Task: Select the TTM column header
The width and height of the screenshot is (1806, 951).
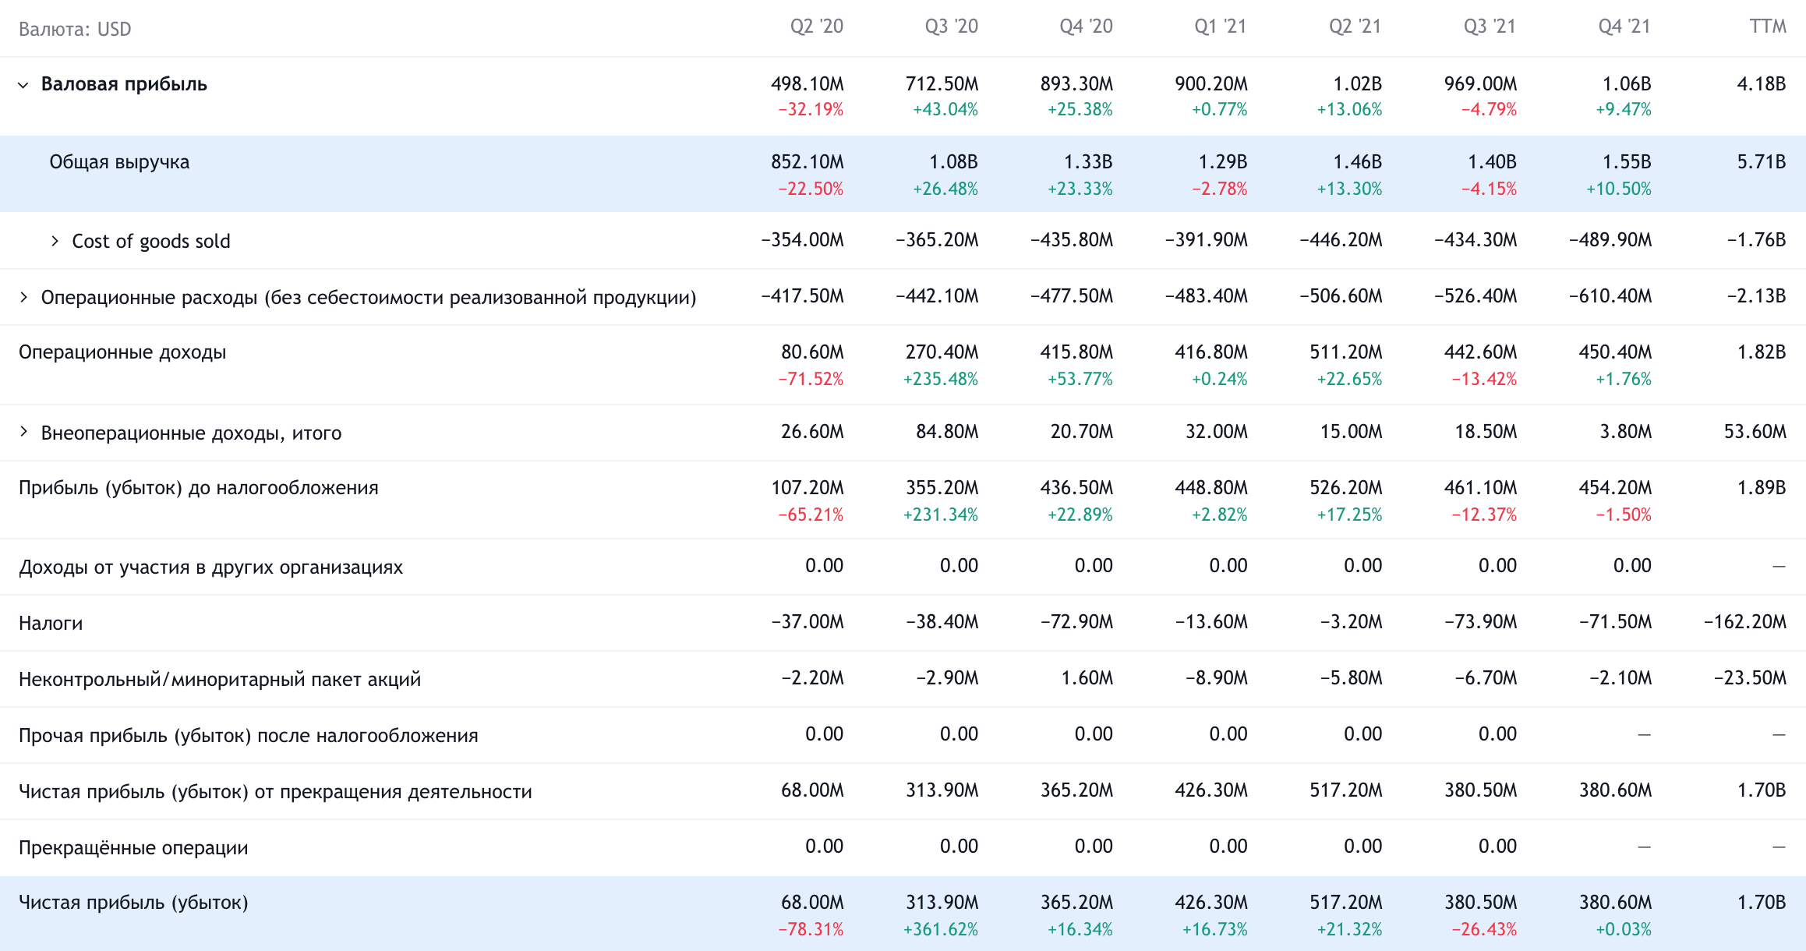Action: (1768, 27)
